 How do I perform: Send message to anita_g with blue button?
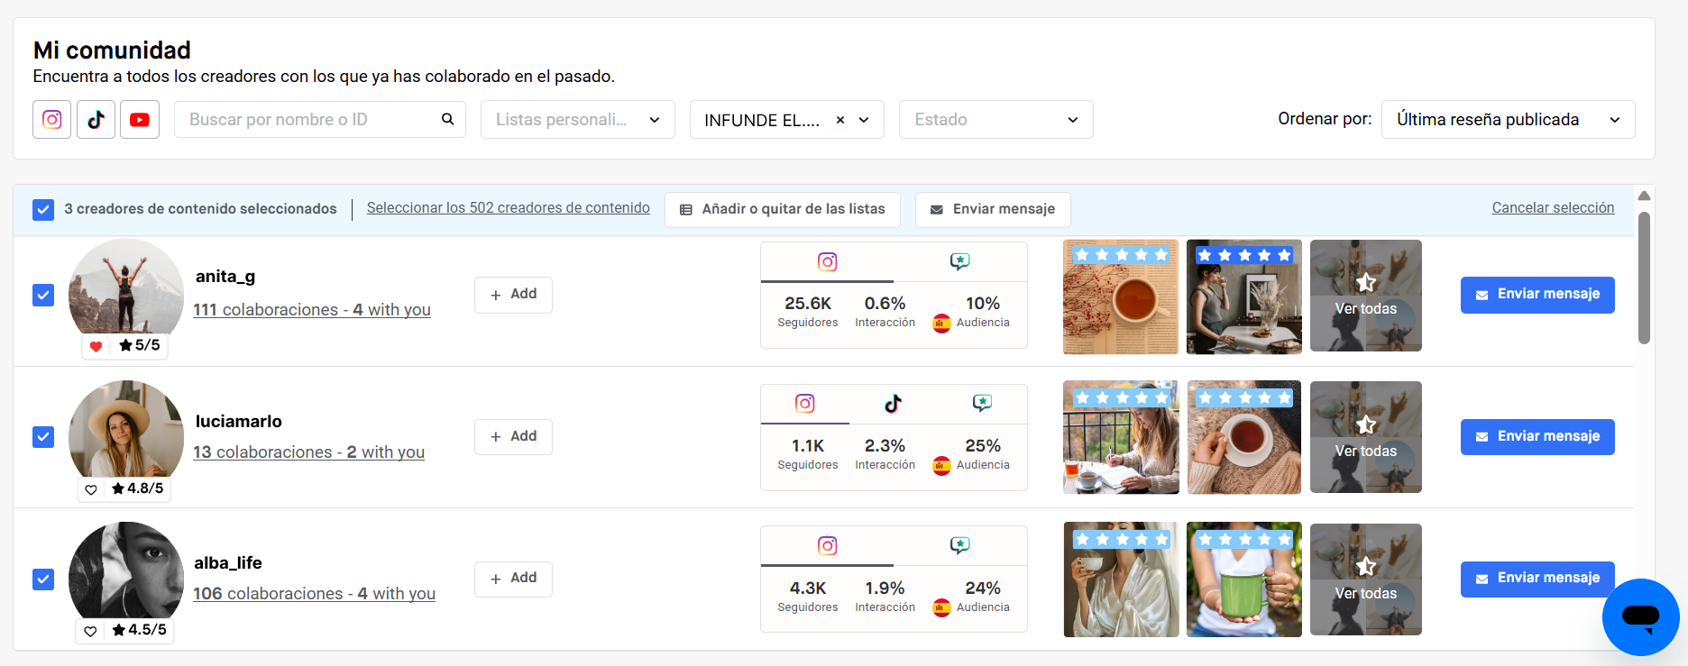pos(1537,295)
